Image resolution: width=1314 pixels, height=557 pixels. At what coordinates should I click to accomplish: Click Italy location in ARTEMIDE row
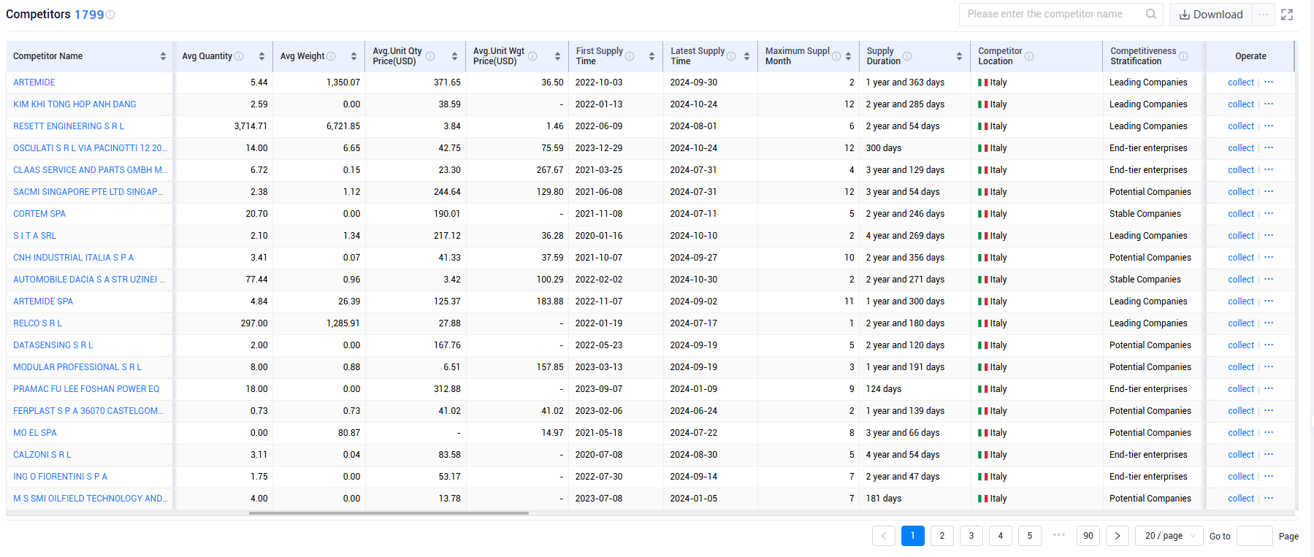point(993,82)
